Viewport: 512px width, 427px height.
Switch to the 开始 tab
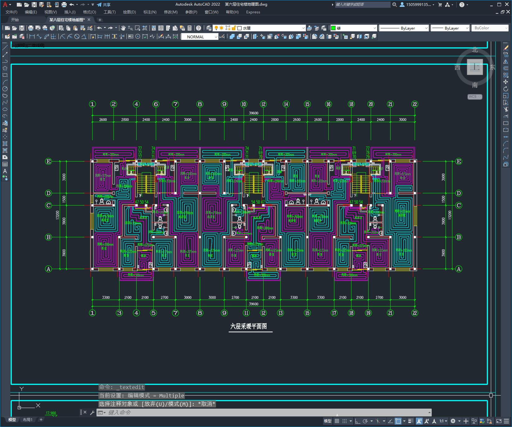15,20
